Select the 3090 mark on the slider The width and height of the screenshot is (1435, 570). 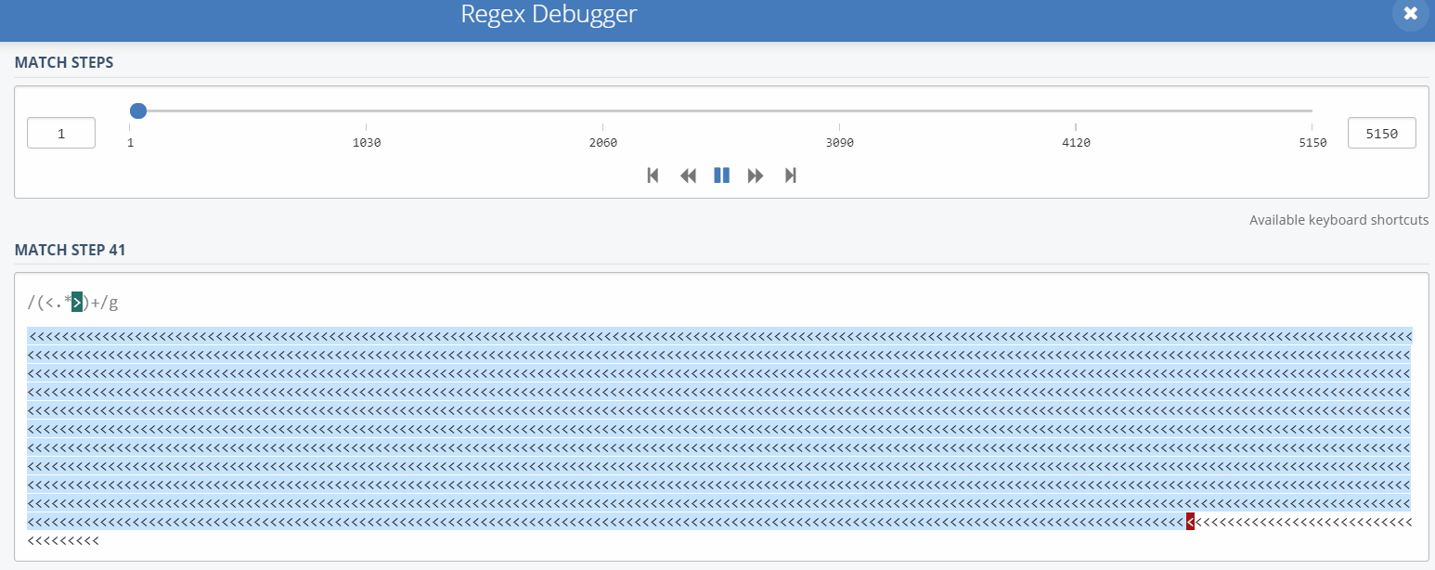click(840, 143)
